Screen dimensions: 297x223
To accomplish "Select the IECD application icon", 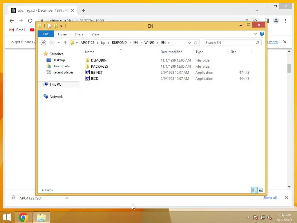I will [x=87, y=78].
